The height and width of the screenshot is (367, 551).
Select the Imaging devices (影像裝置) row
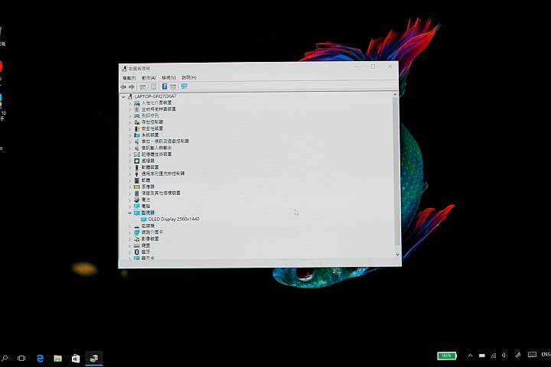click(x=150, y=239)
